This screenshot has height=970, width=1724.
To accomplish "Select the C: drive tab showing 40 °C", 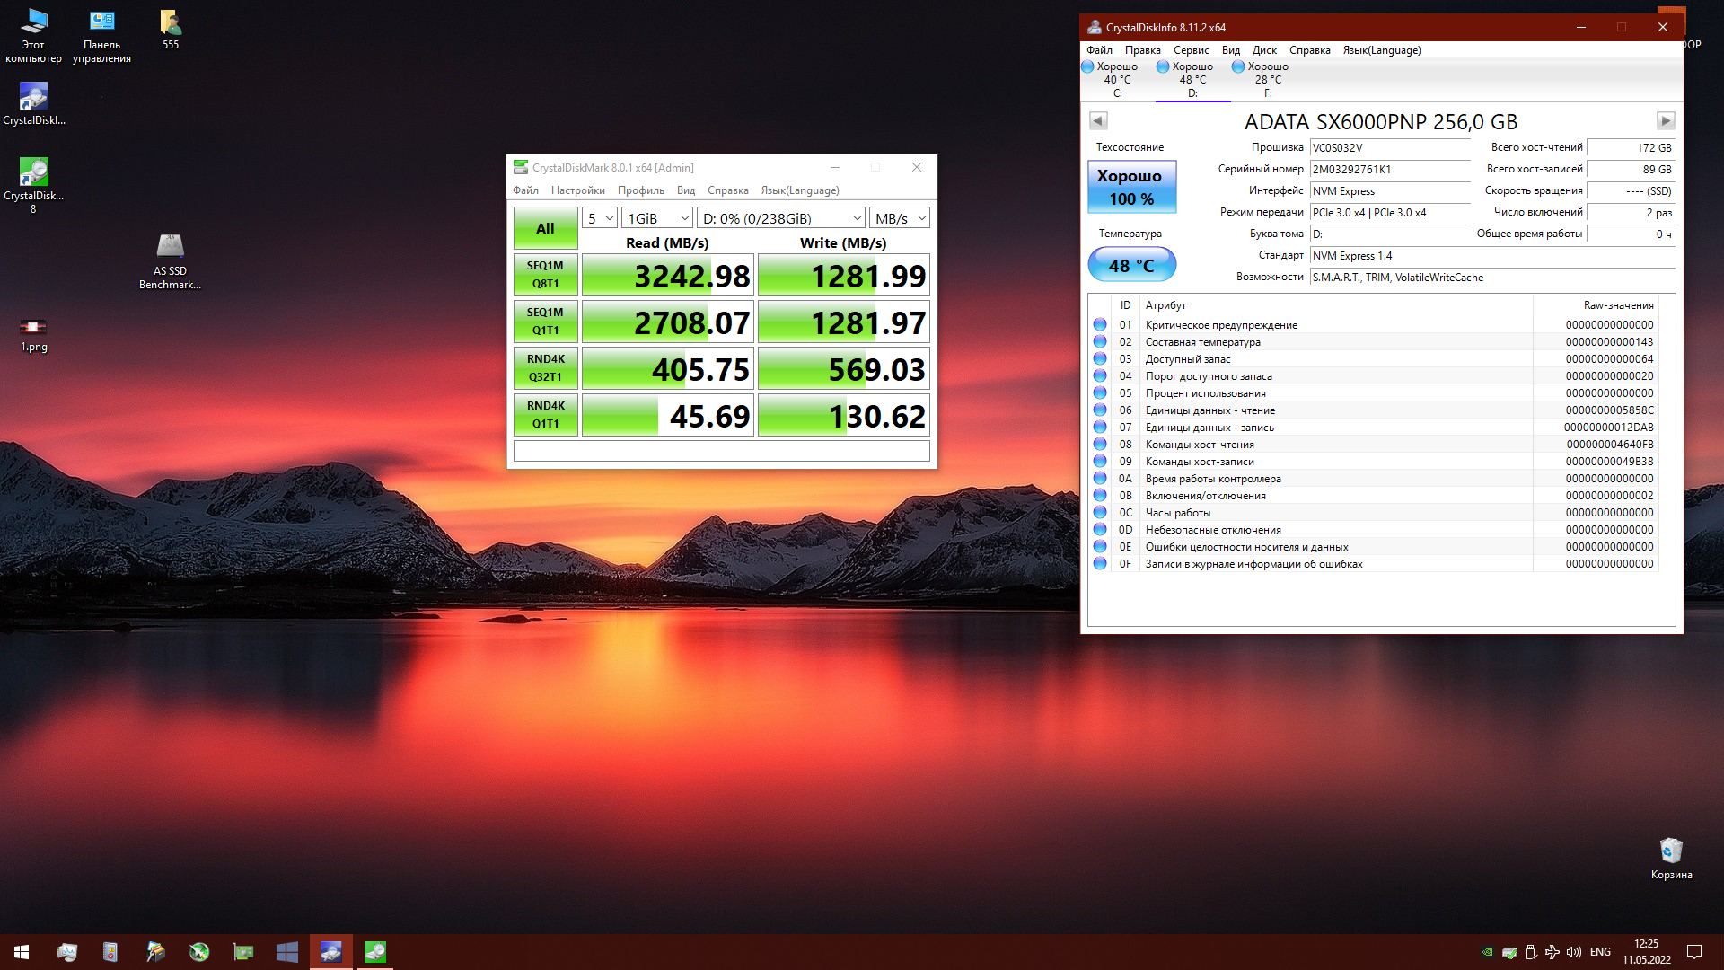I will tap(1117, 79).
